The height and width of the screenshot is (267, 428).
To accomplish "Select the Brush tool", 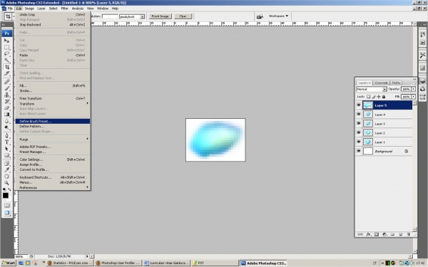I will (x=7, y=88).
